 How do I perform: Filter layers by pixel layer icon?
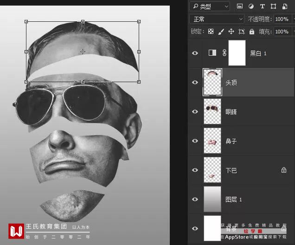pyautogui.click(x=240, y=6)
